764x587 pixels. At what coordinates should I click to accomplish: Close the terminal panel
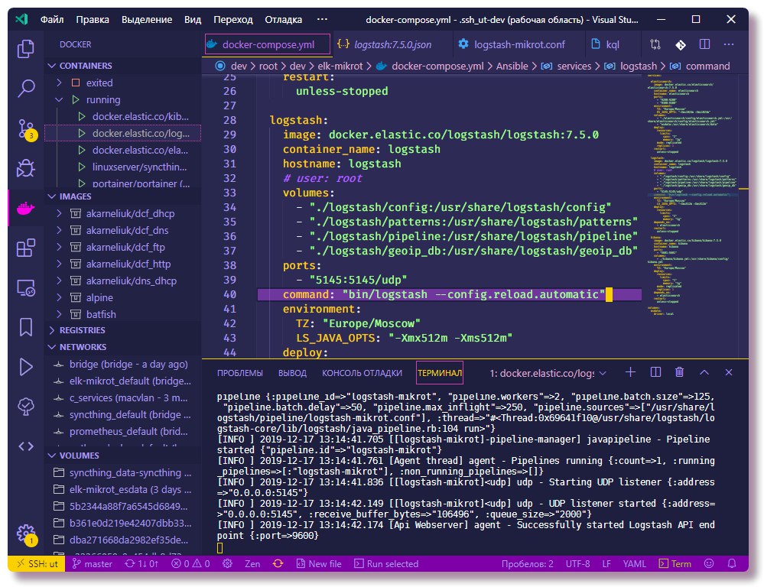pos(729,372)
